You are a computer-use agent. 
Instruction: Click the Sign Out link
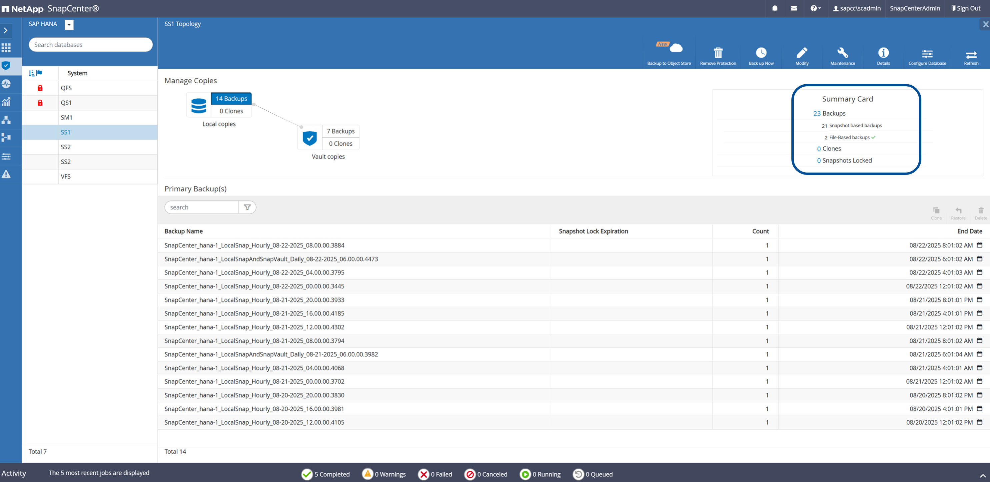pyautogui.click(x=965, y=8)
